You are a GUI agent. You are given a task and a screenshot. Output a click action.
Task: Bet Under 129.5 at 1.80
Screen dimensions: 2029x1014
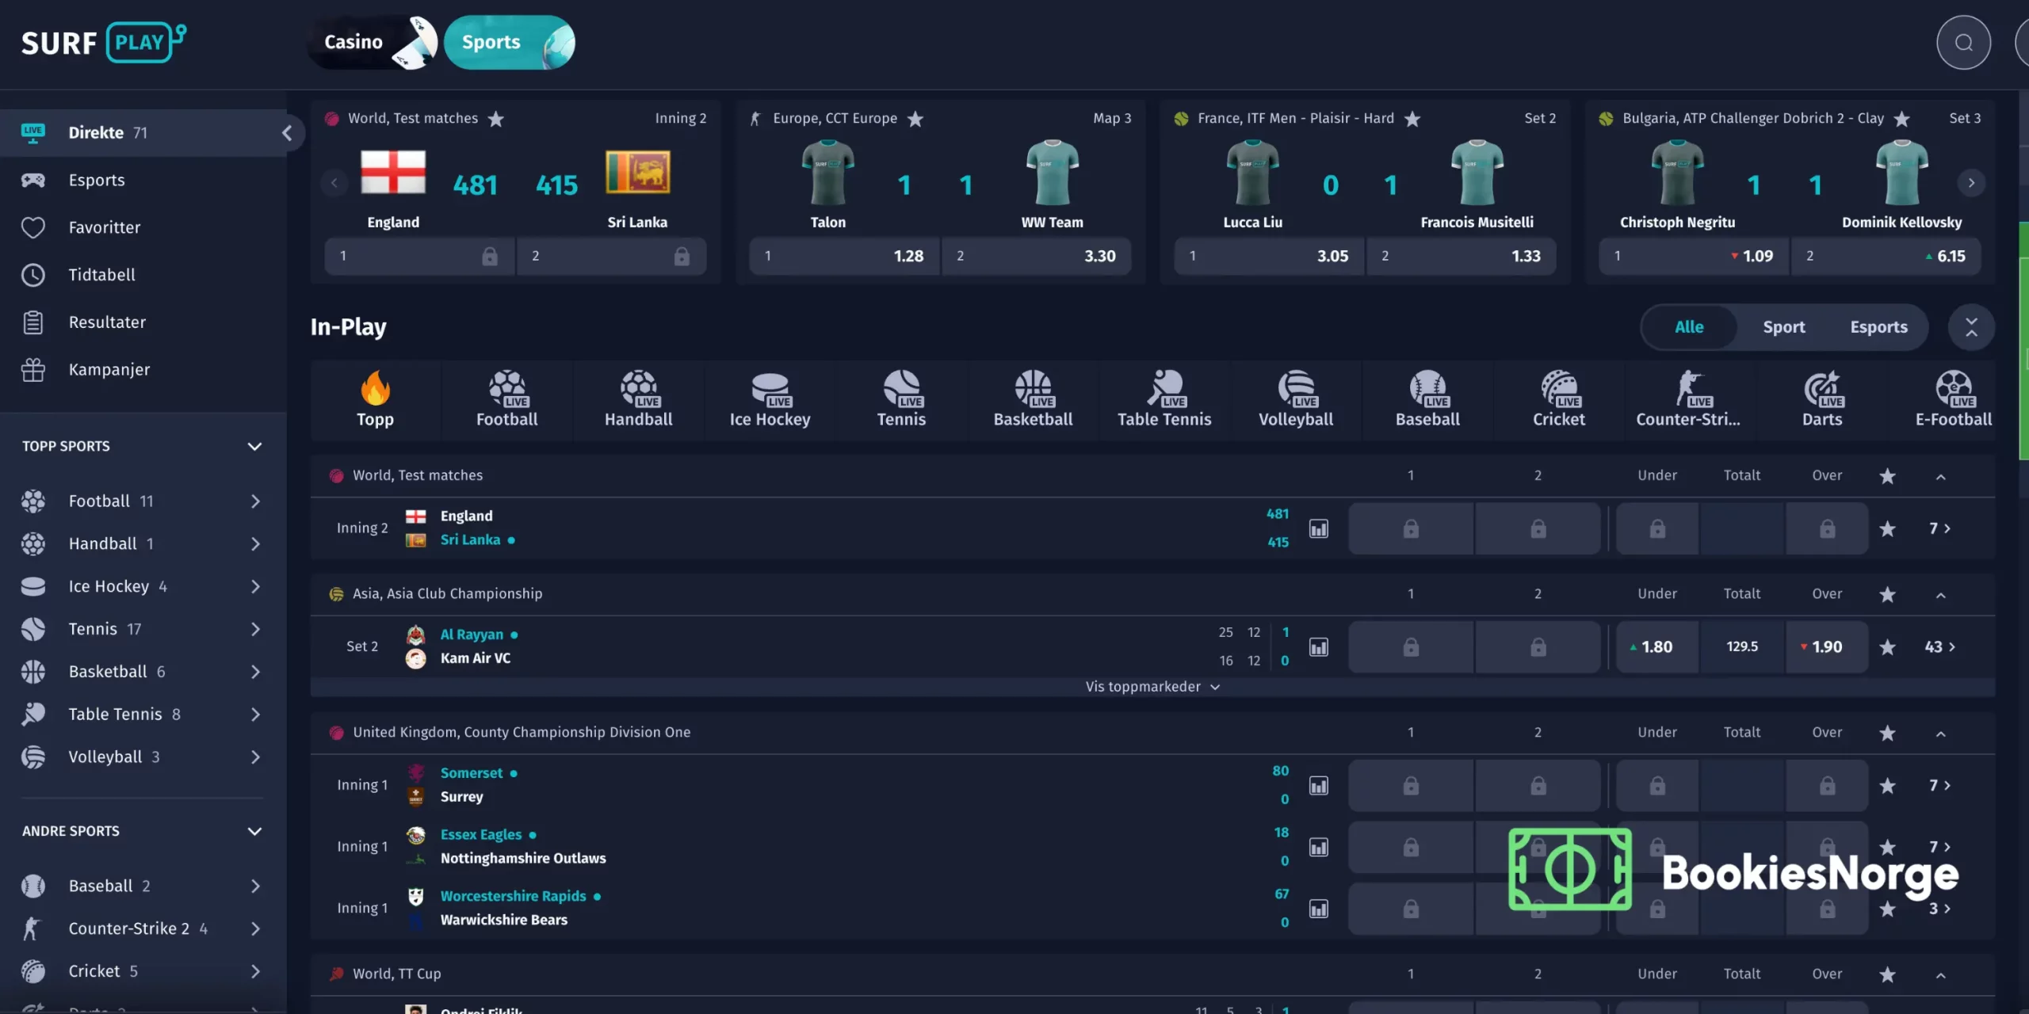[x=1657, y=647]
